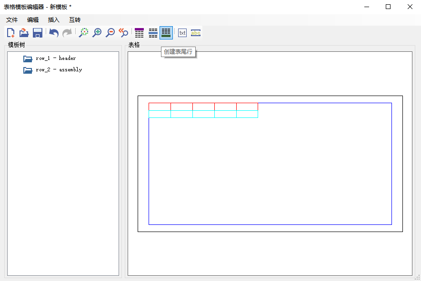Image resolution: width=421 pixels, height=281 pixels.
Task: Zoom out with the minus magnifier
Action: point(110,33)
